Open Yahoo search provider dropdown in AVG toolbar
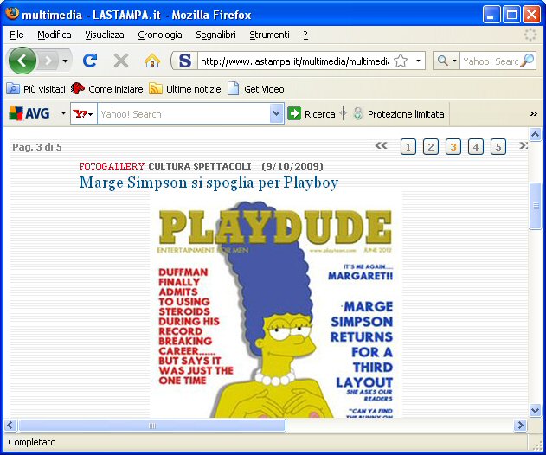 click(84, 113)
